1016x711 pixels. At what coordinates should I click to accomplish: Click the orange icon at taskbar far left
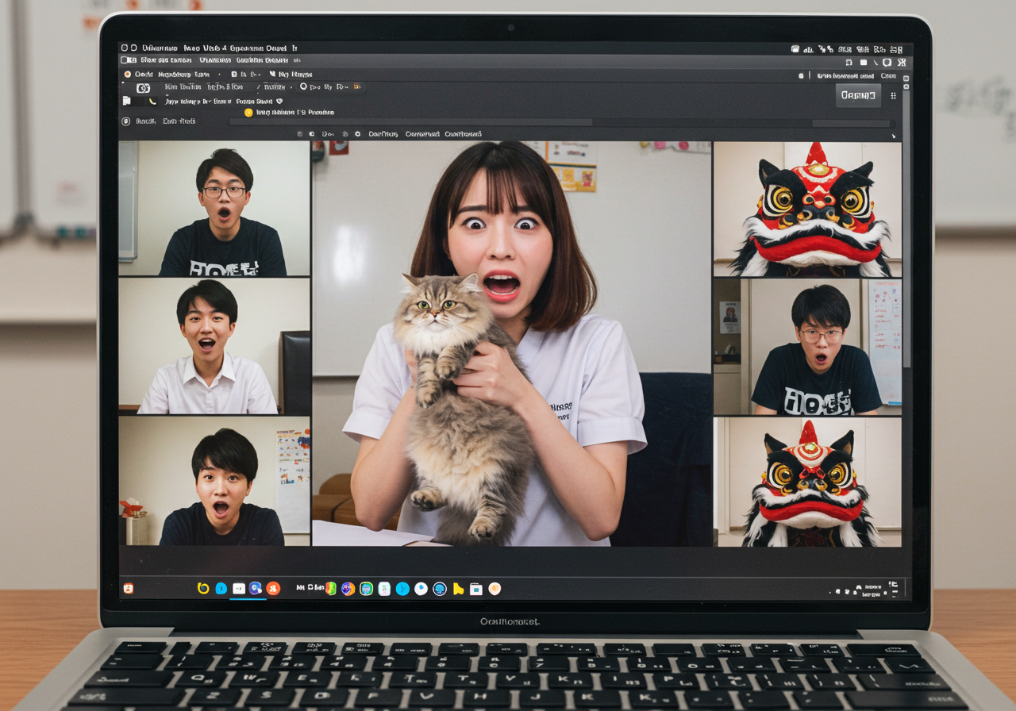coord(128,588)
